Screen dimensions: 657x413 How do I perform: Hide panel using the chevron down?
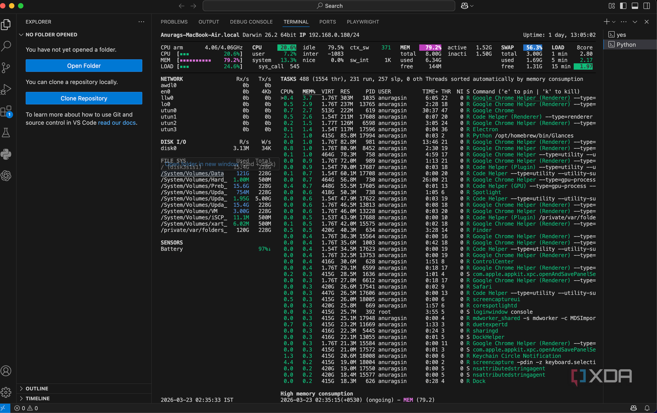(635, 22)
